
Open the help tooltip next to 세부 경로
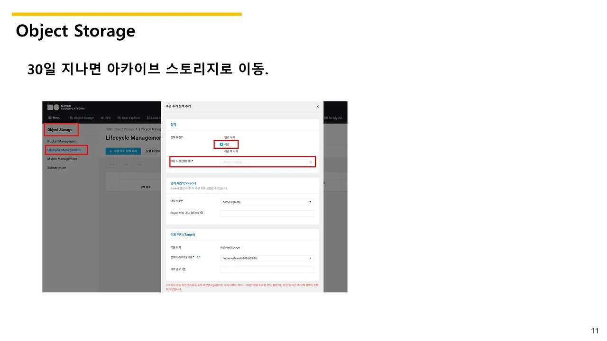[184, 269]
